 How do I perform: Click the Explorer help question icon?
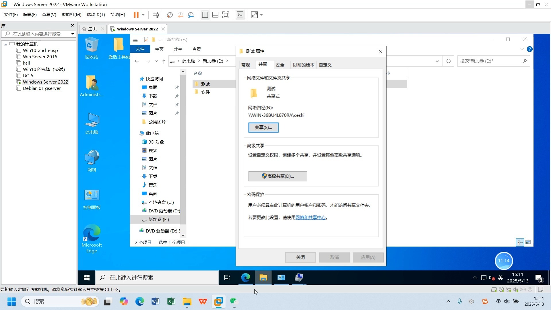tap(530, 49)
